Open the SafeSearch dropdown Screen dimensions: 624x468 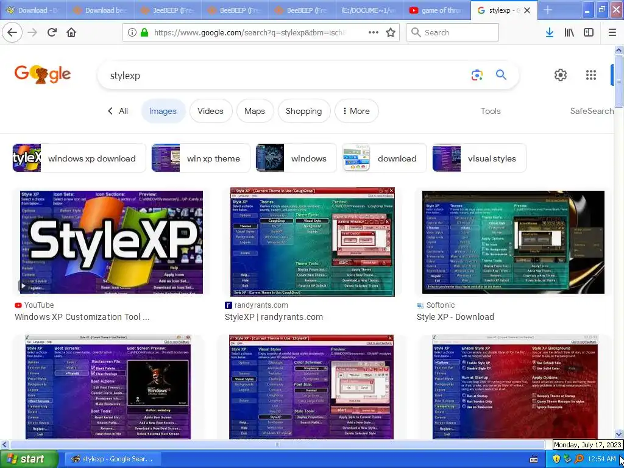(592, 111)
